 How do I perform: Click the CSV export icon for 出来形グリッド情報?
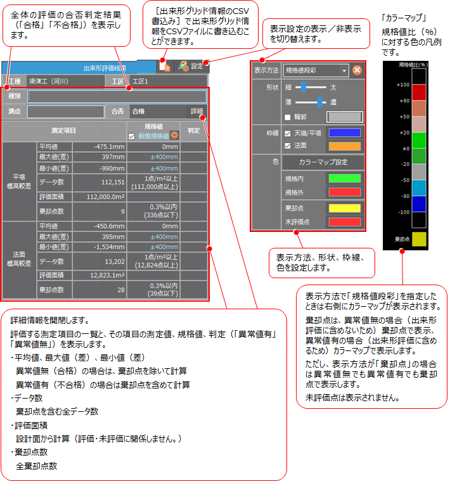coord(165,66)
